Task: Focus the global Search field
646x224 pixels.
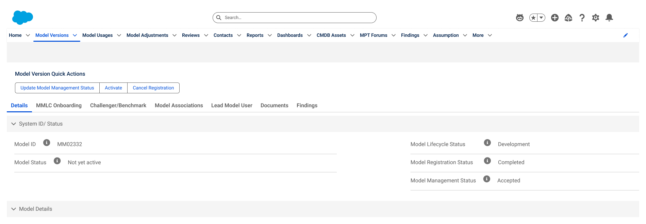Action: (295, 18)
